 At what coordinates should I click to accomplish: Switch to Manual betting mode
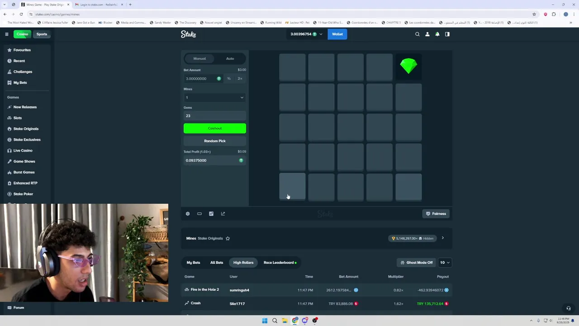coord(199,58)
